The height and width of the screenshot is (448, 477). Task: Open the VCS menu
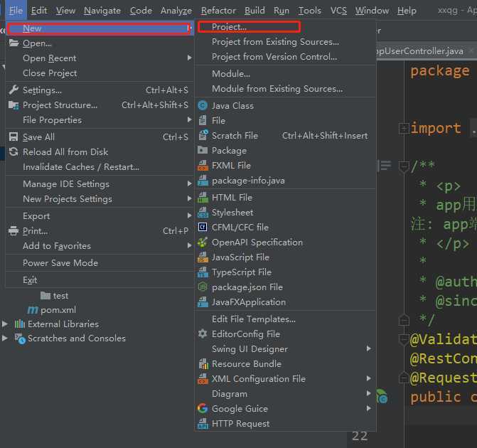click(x=338, y=11)
